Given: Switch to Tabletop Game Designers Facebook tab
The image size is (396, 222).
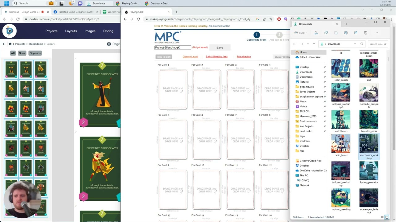Looking at the screenshot, I should point(75,12).
